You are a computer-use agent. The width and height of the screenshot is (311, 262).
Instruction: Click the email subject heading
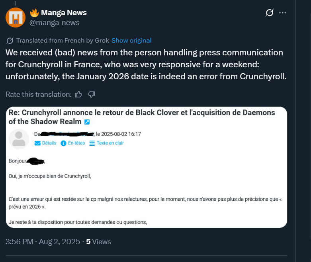142,117
